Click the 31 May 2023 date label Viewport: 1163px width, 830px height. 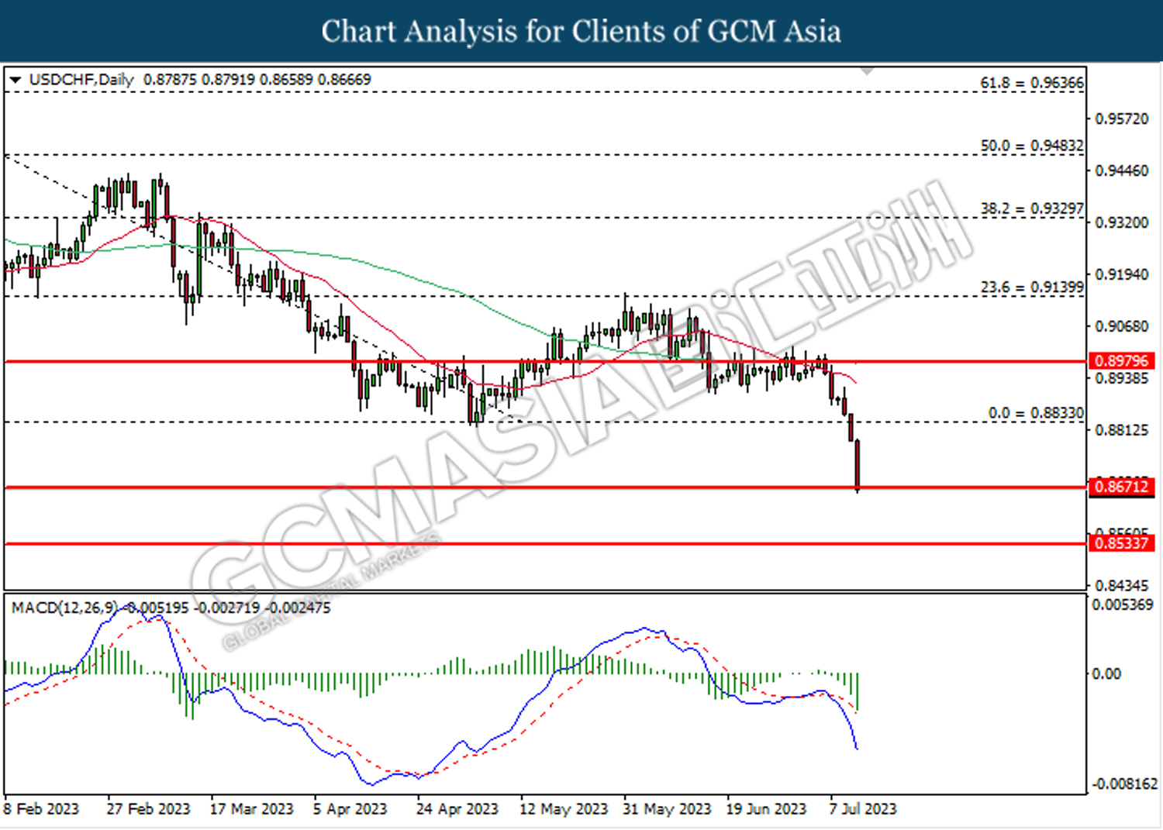pos(667,809)
